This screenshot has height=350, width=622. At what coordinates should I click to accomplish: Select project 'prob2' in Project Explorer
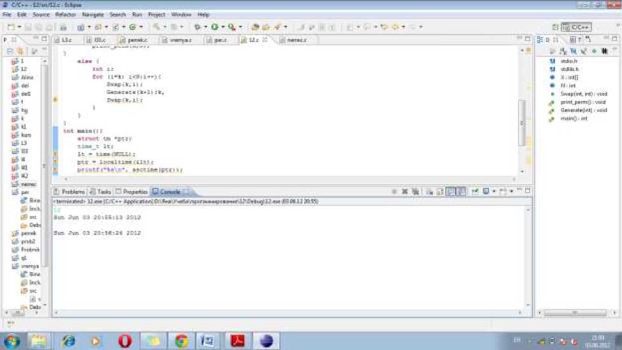point(24,241)
